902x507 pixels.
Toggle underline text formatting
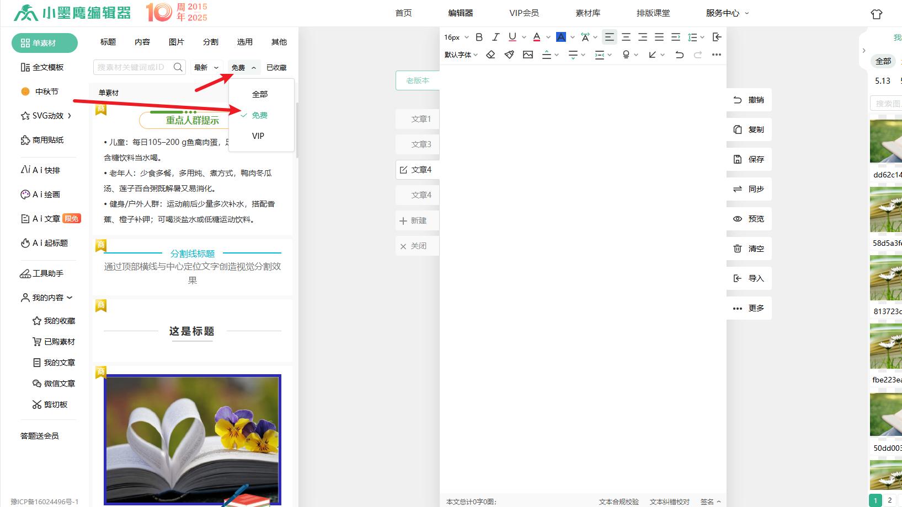pos(511,37)
